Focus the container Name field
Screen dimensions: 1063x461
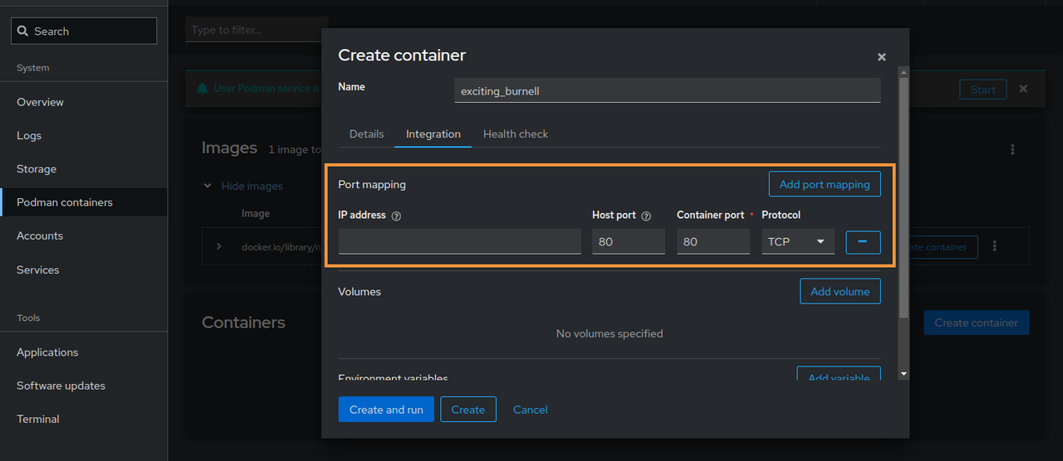pyautogui.click(x=668, y=90)
